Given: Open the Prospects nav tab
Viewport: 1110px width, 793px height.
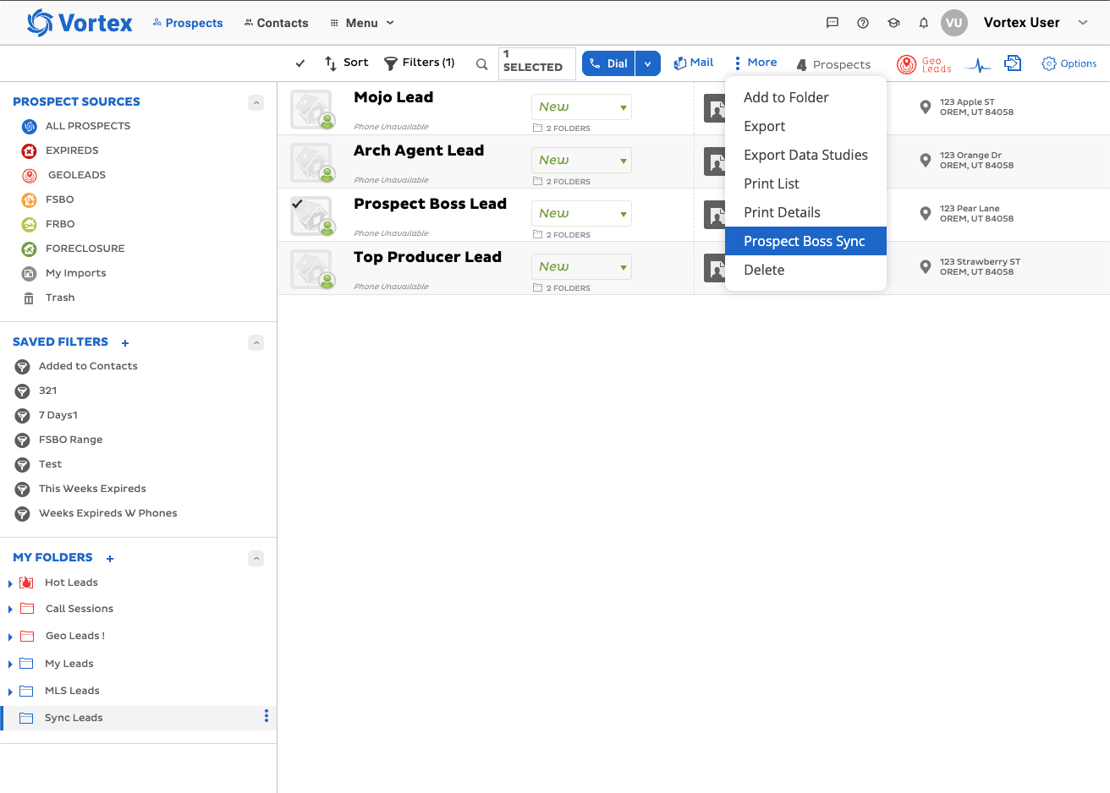Looking at the screenshot, I should pos(188,23).
